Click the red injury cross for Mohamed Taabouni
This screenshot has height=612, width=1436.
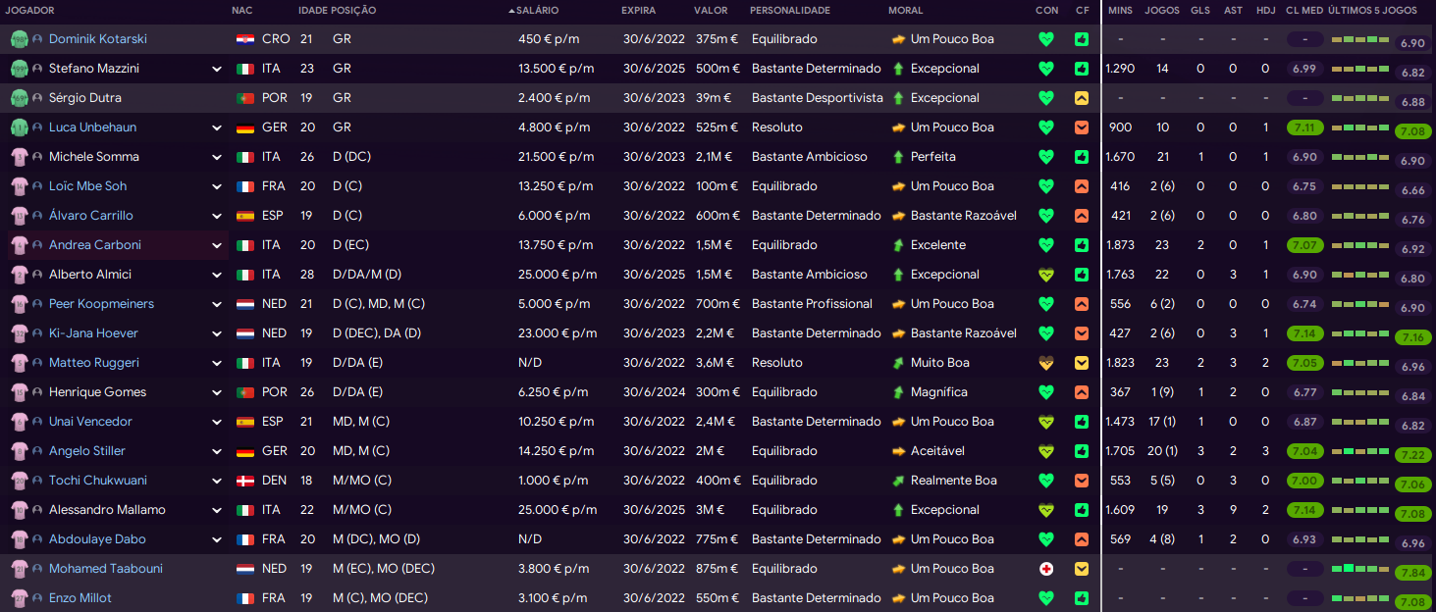(x=1046, y=569)
